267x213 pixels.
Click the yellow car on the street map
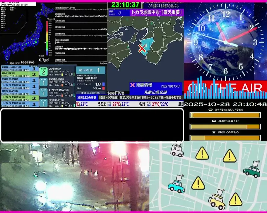click(x=217, y=200)
